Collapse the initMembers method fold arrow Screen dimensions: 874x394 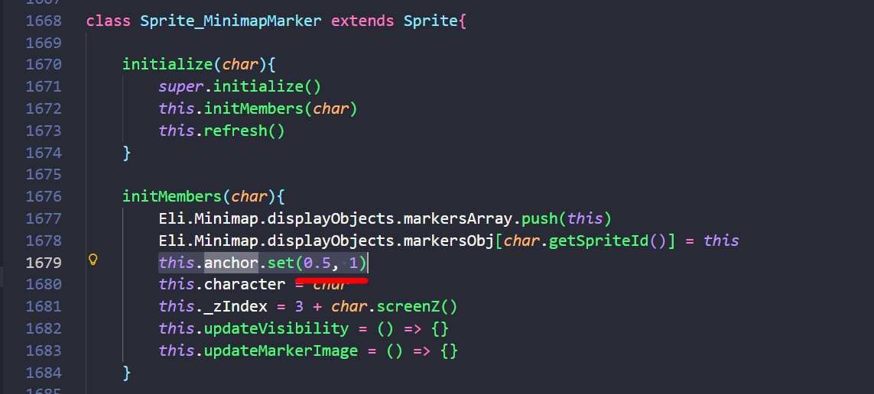coord(75,196)
